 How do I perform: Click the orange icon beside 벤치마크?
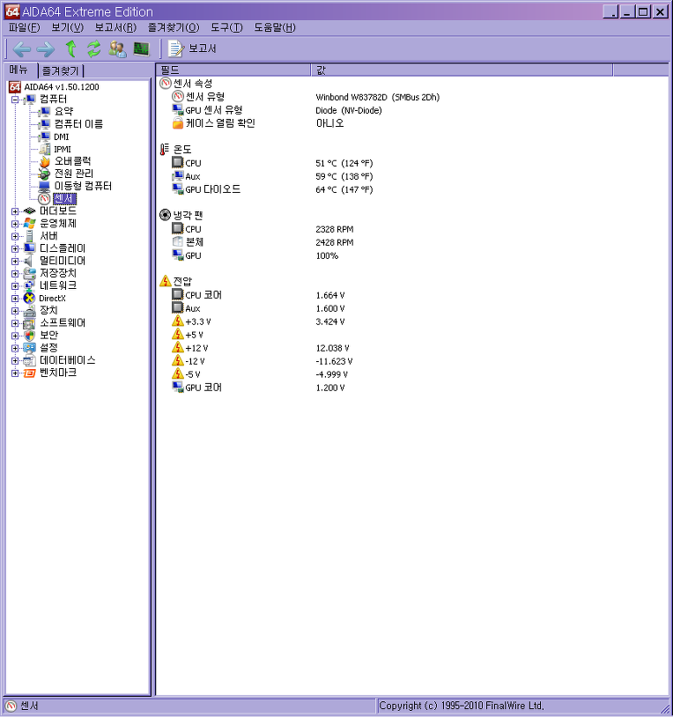pyautogui.click(x=29, y=373)
